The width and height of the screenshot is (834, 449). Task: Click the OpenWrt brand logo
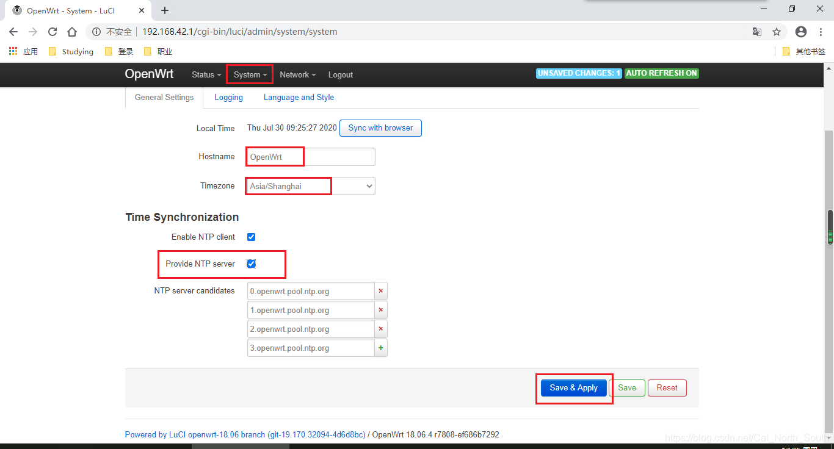(149, 74)
